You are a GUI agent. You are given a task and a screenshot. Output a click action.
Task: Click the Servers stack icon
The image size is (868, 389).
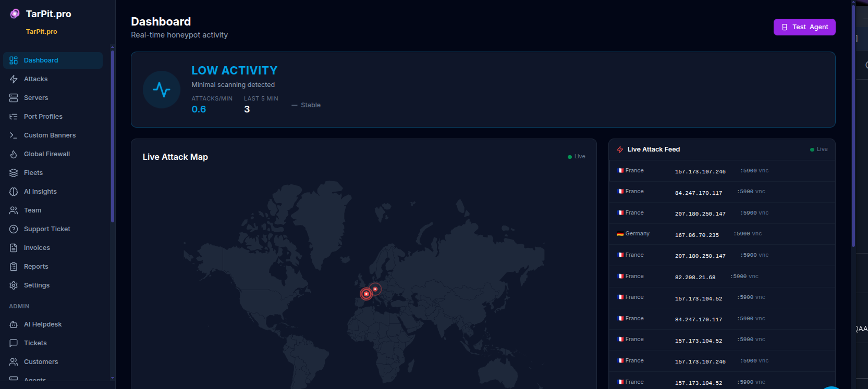click(14, 98)
